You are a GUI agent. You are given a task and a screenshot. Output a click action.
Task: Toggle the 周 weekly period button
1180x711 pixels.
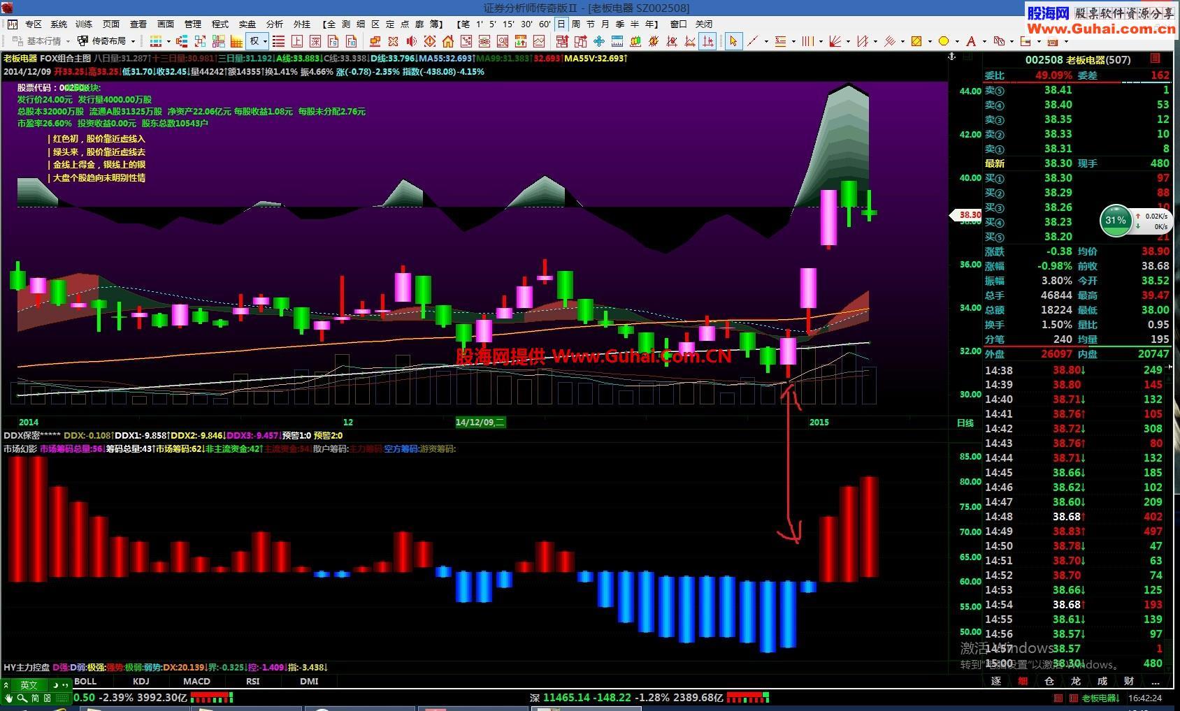575,24
